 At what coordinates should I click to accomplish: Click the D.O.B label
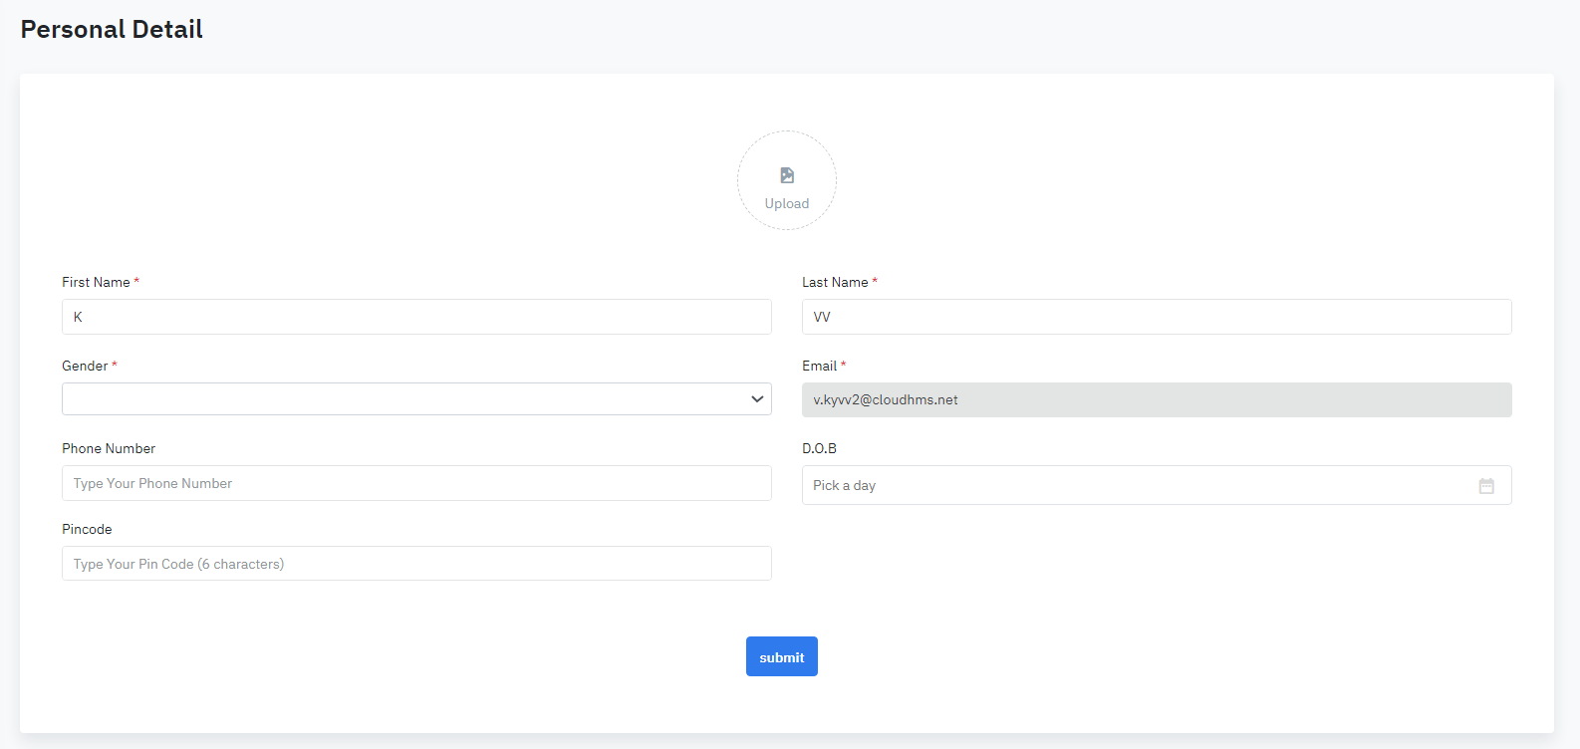pyautogui.click(x=819, y=448)
